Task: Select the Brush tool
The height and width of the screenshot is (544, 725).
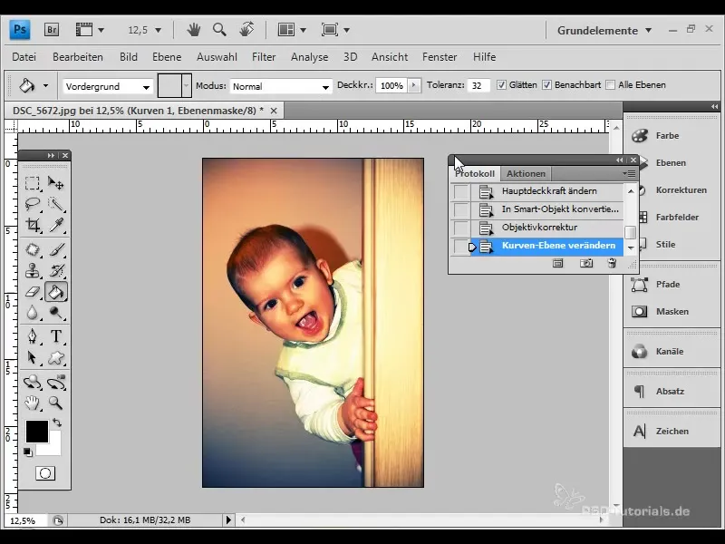Action: (x=56, y=249)
